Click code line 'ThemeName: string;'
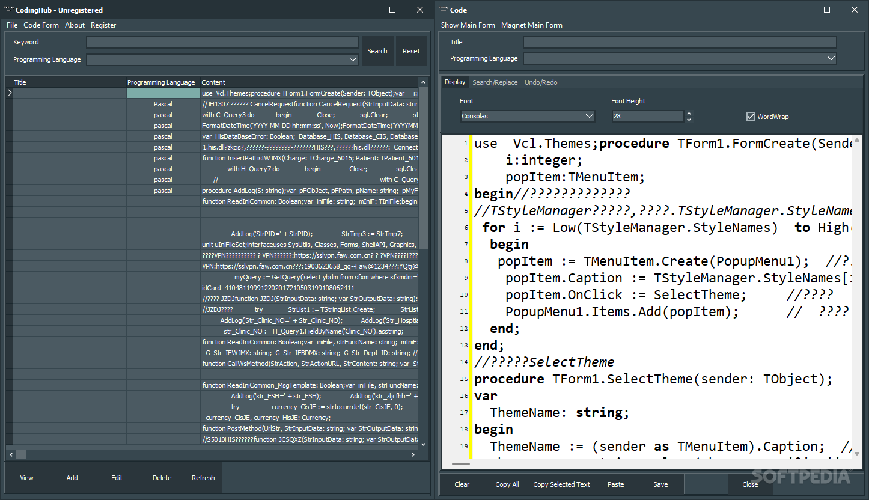Screen dimensions: 869x500 coord(560,413)
